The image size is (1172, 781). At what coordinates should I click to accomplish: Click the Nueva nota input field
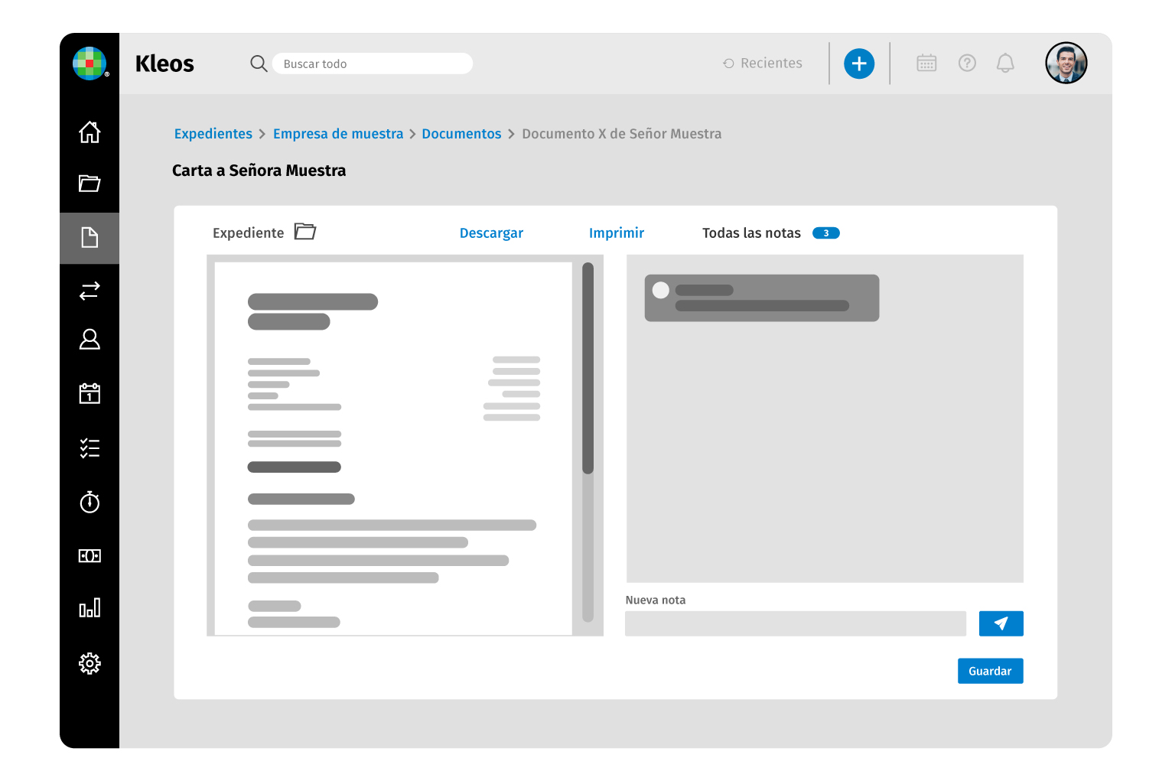tap(795, 623)
